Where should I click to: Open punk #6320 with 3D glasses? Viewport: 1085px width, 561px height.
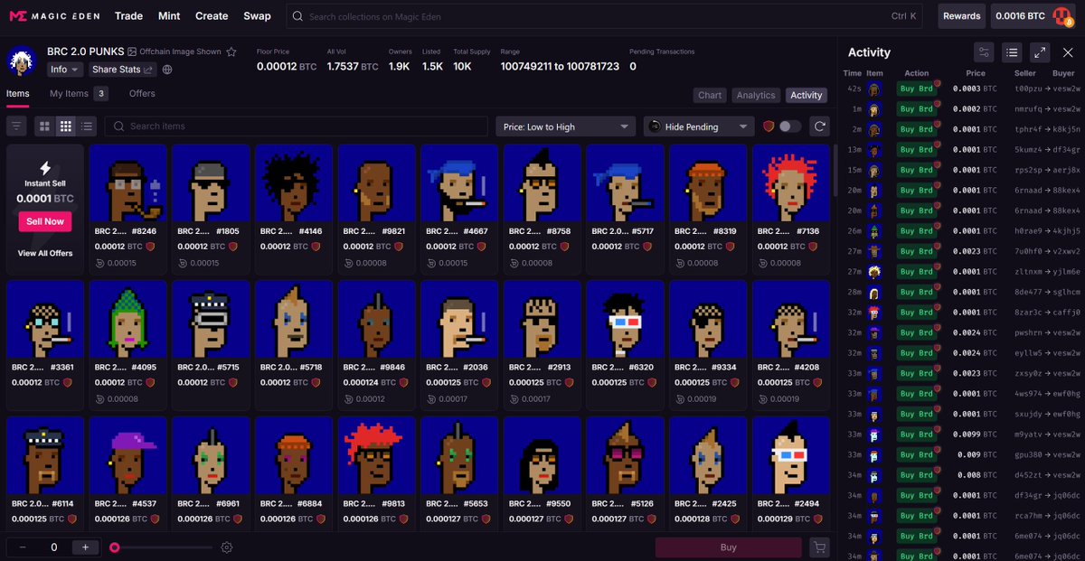pos(625,319)
